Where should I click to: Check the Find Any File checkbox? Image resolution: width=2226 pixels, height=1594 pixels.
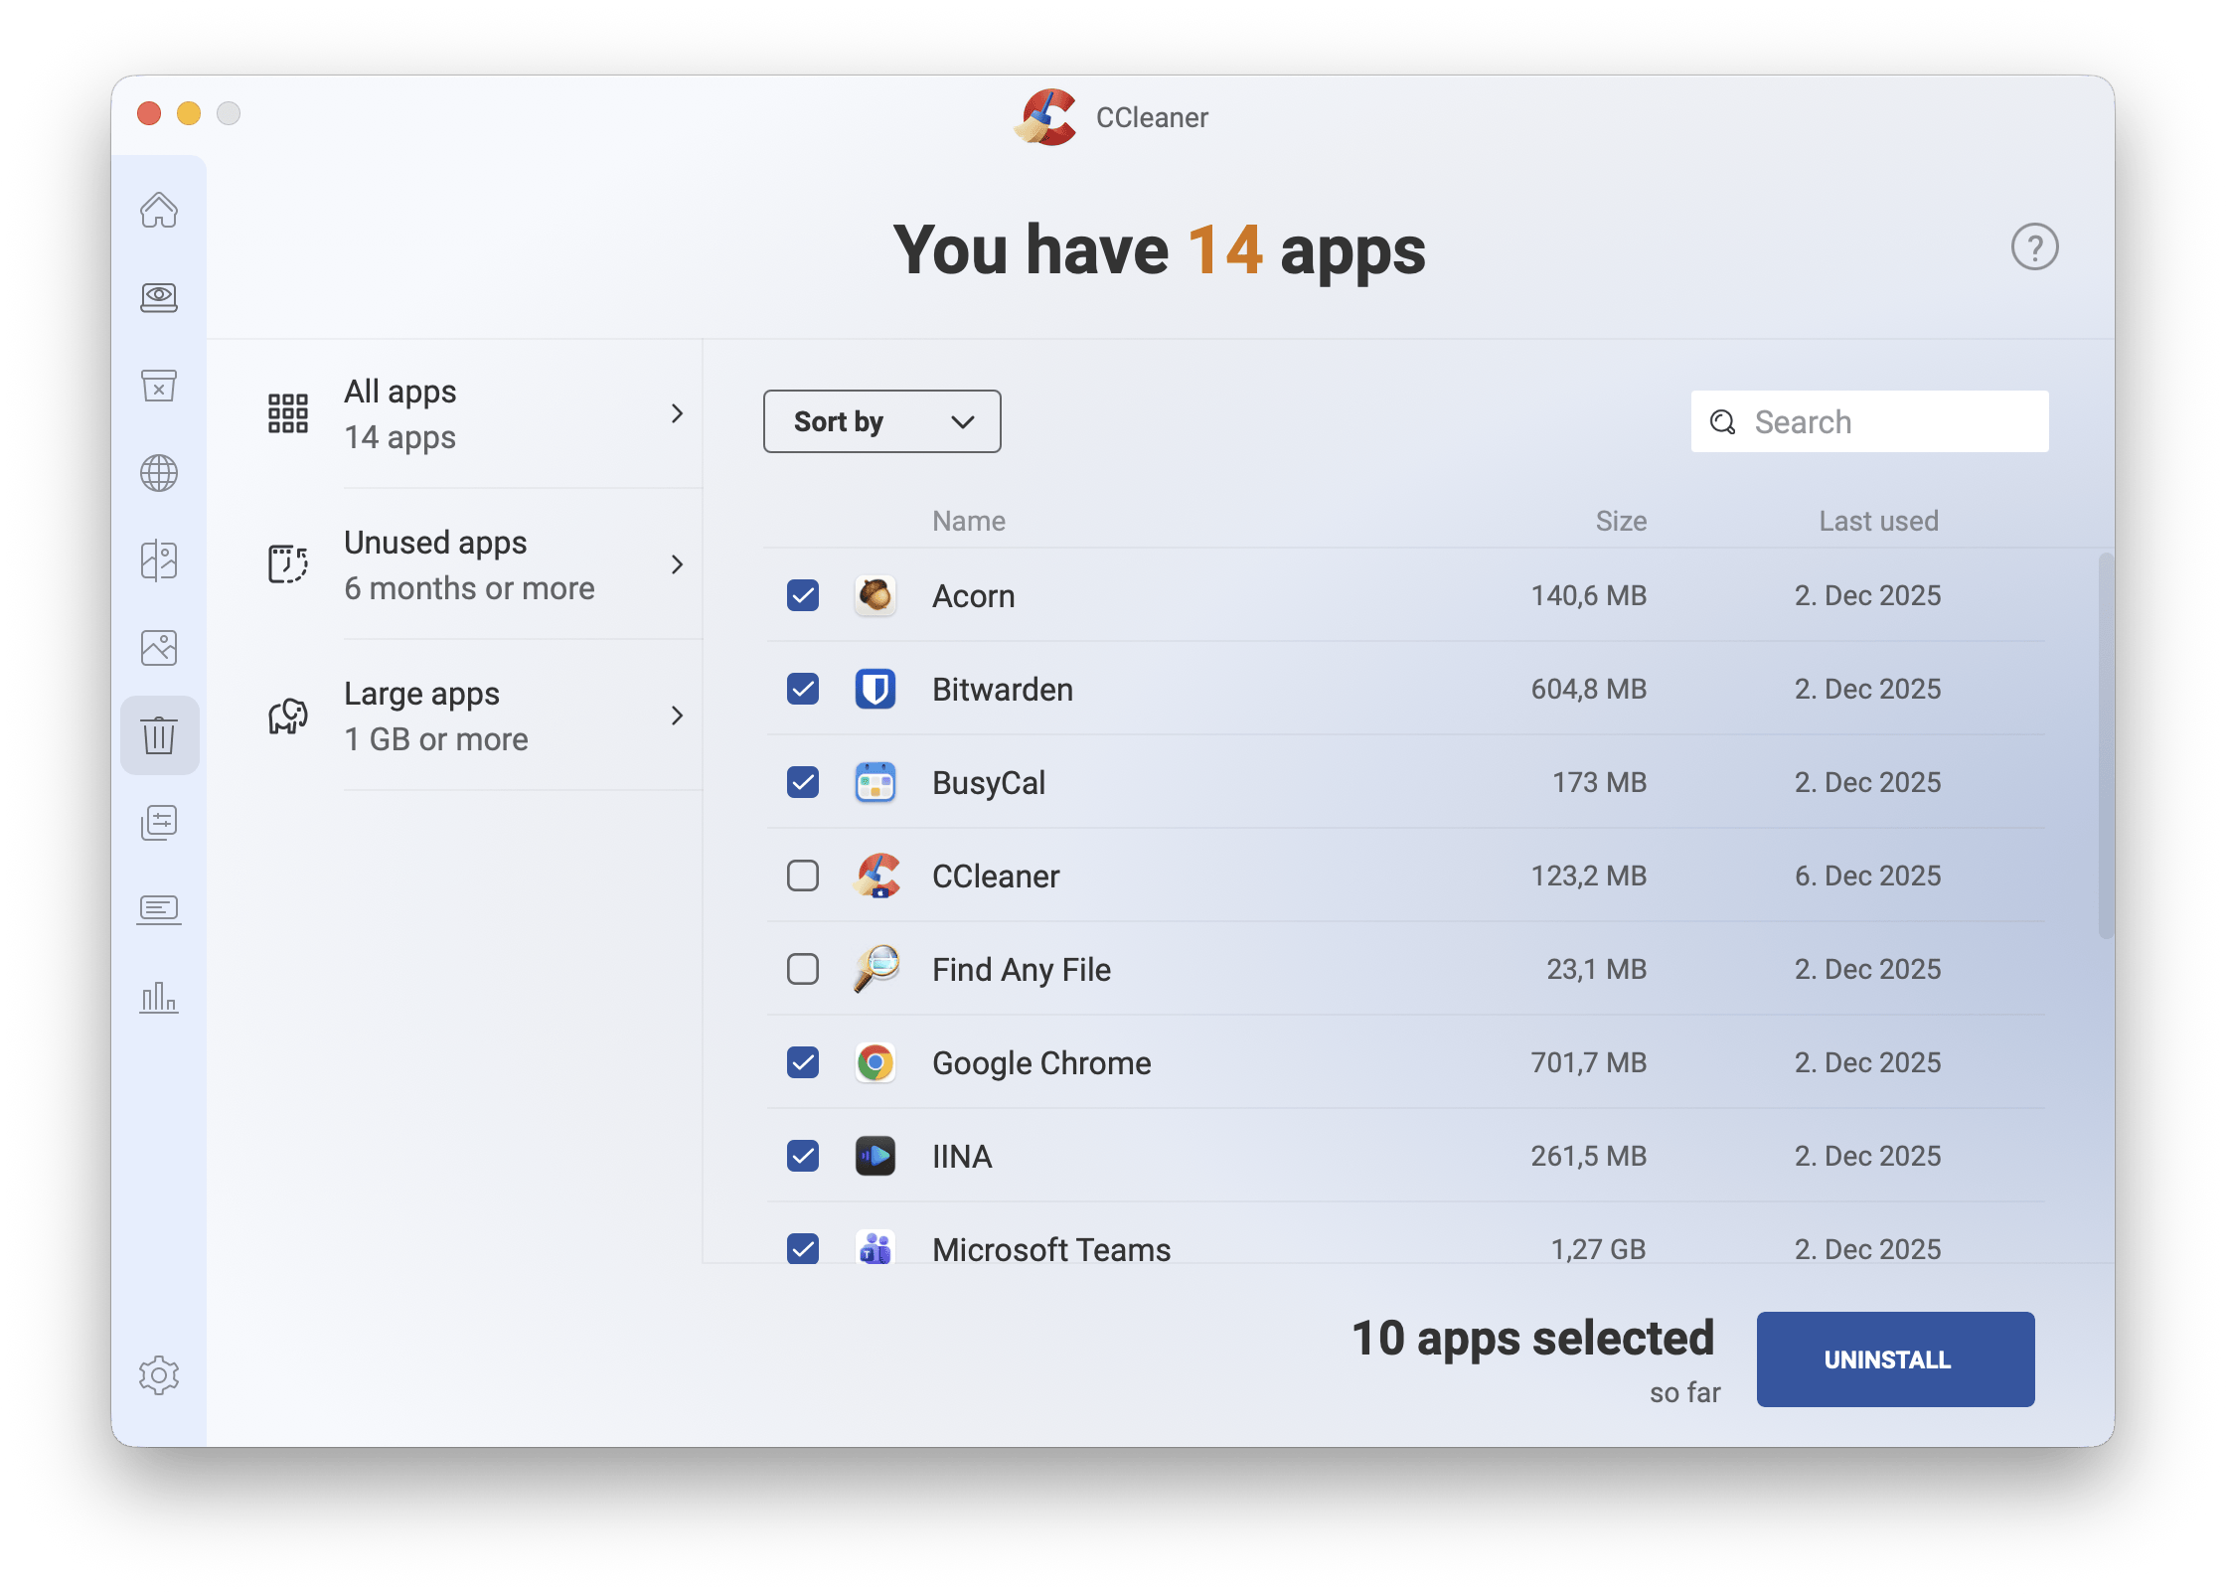[x=803, y=969]
